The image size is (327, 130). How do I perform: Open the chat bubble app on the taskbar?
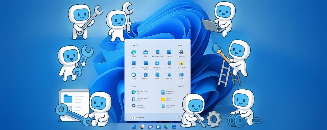pos(150,127)
